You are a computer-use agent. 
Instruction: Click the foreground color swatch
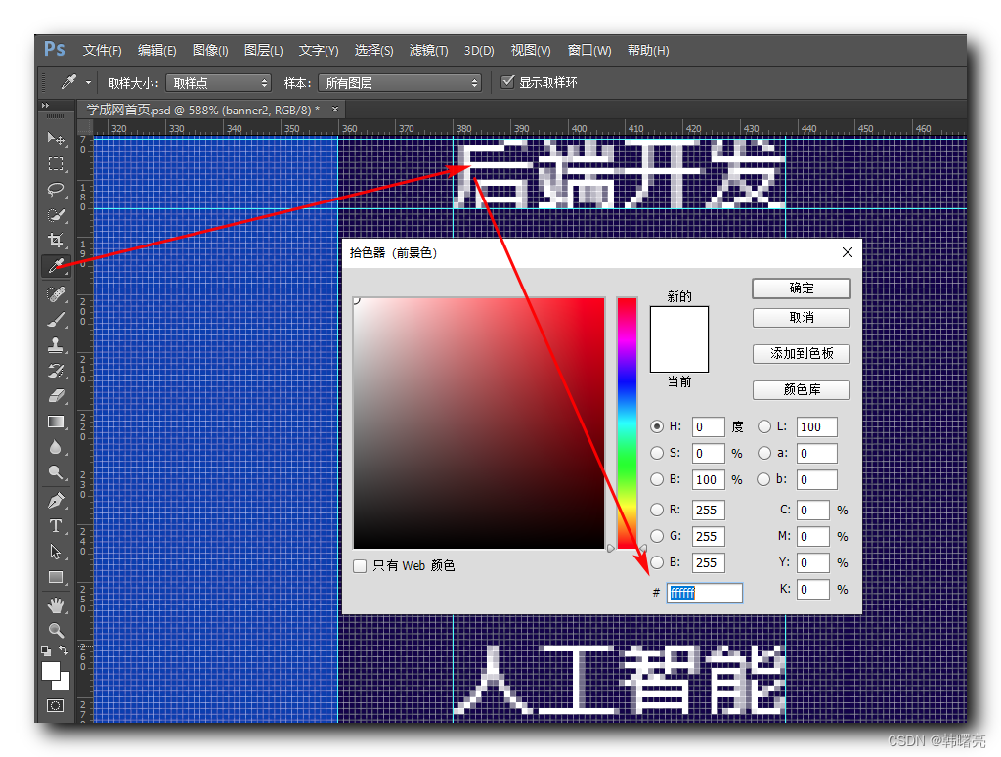(51, 671)
